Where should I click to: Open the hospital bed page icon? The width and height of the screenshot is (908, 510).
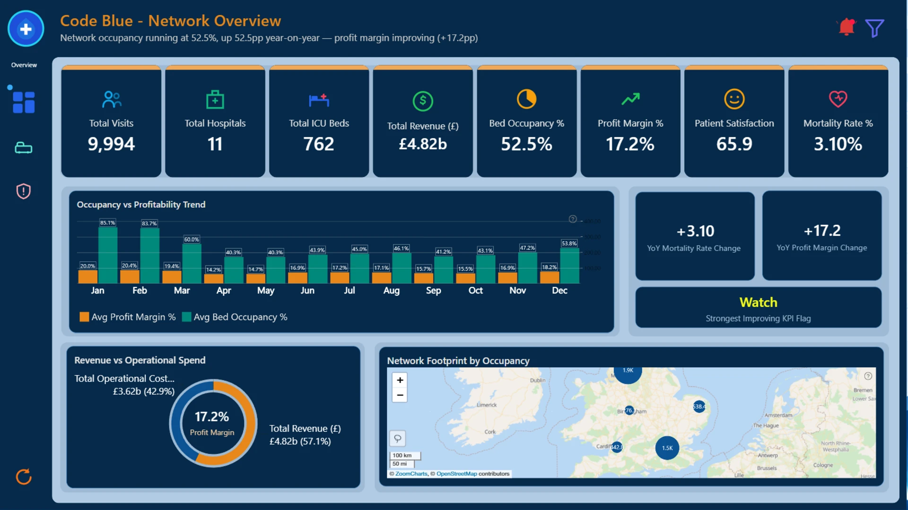pyautogui.click(x=23, y=148)
